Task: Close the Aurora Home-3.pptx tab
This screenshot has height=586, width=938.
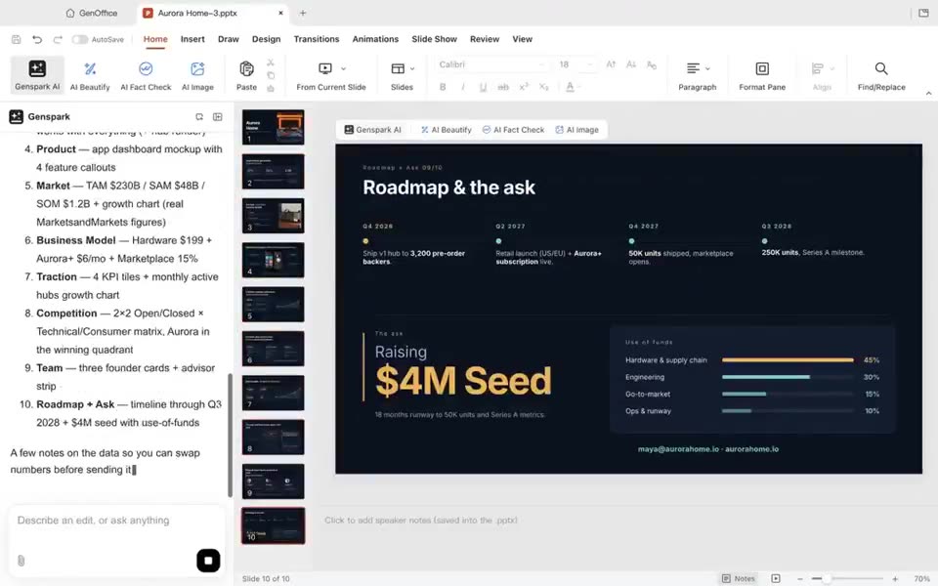Action: point(280,13)
